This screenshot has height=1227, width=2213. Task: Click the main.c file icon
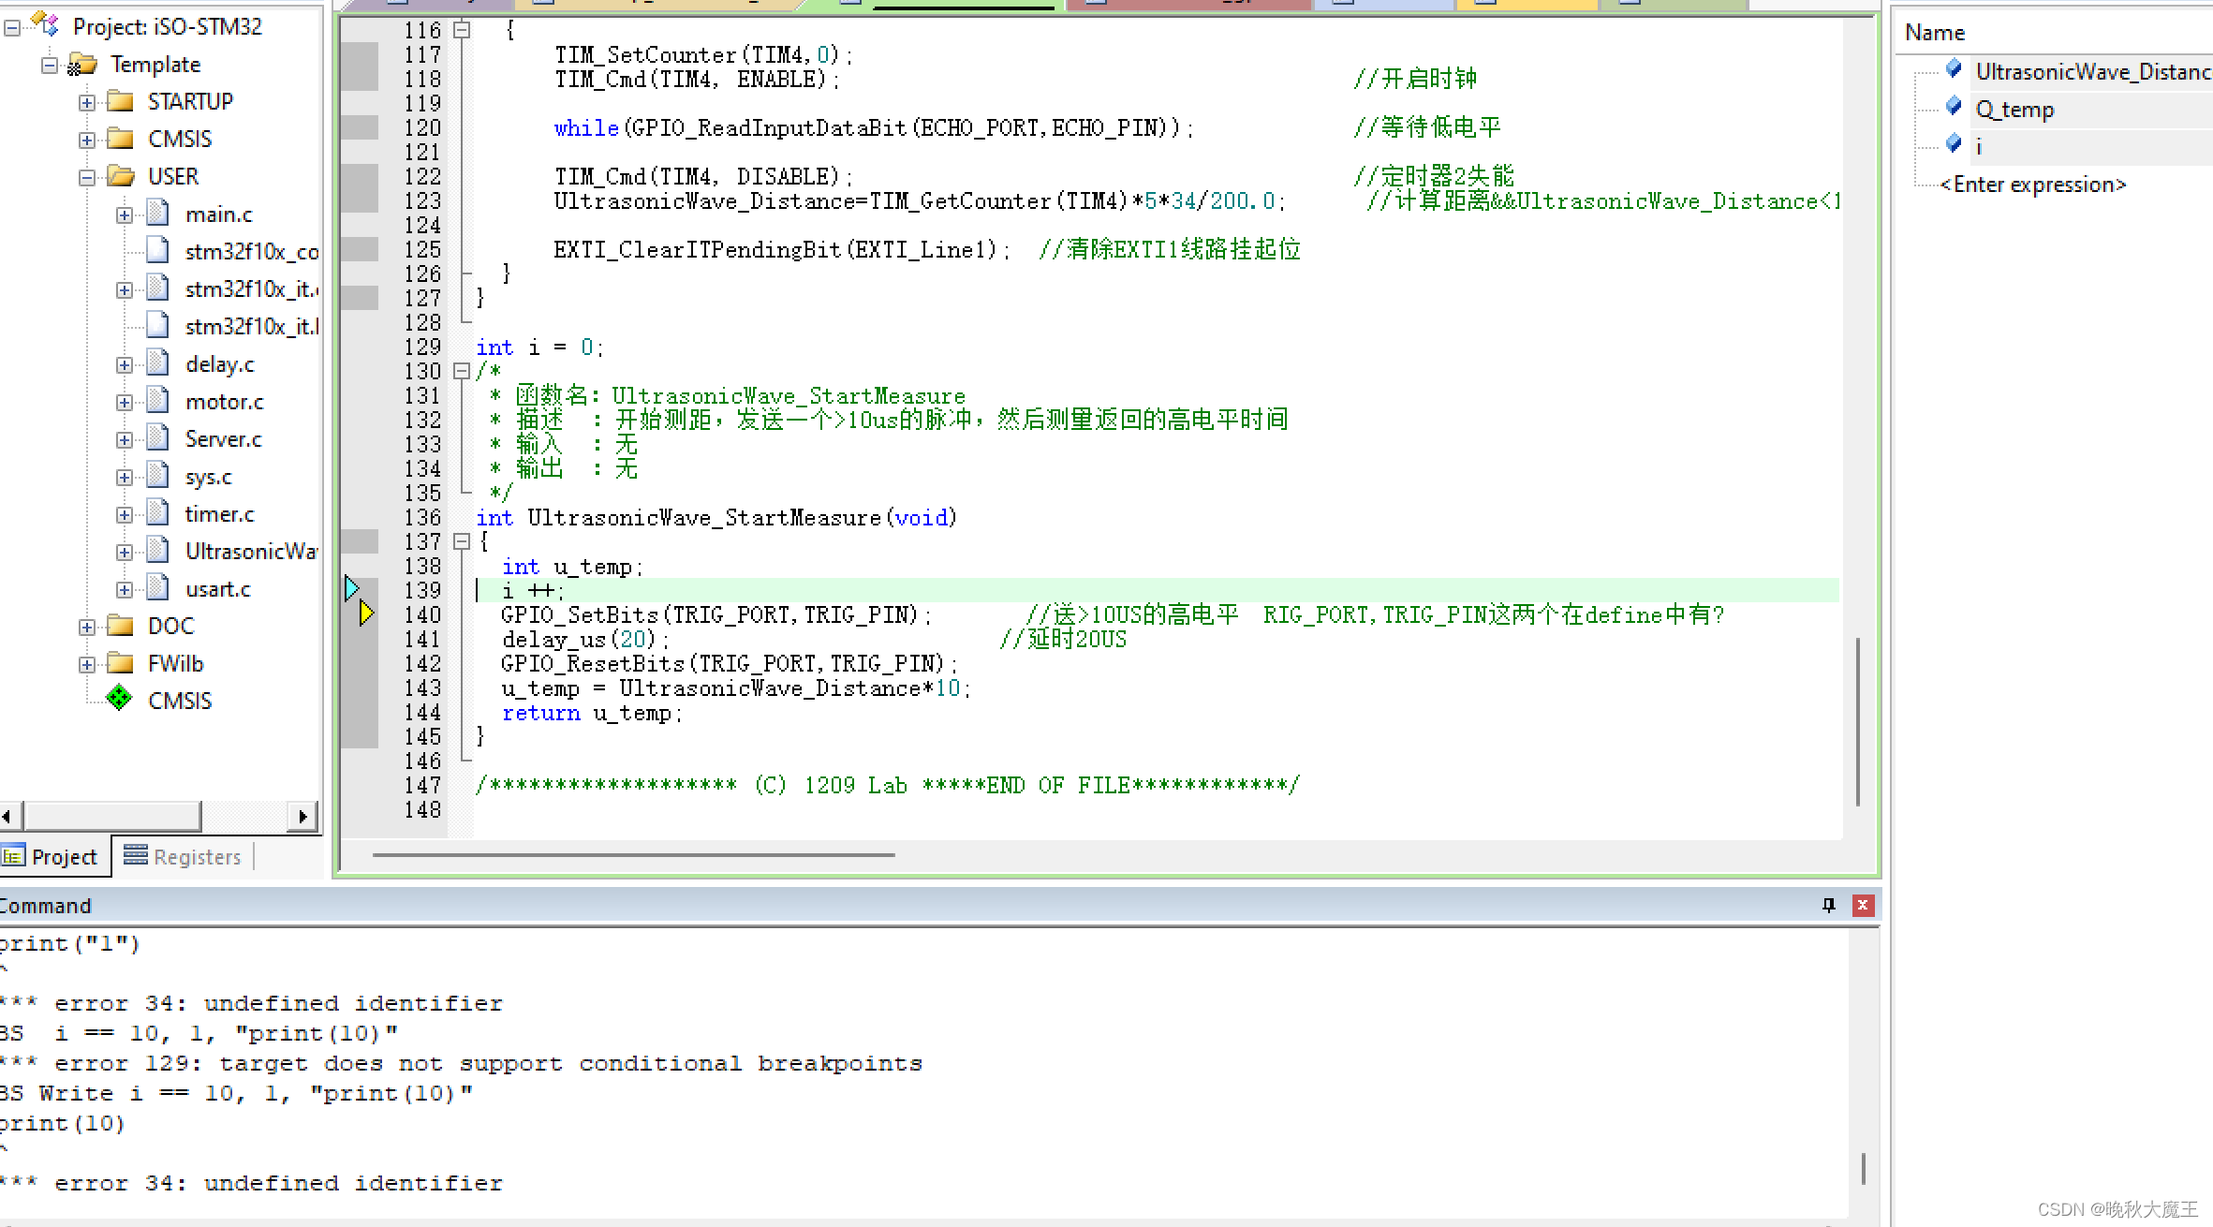tap(159, 214)
